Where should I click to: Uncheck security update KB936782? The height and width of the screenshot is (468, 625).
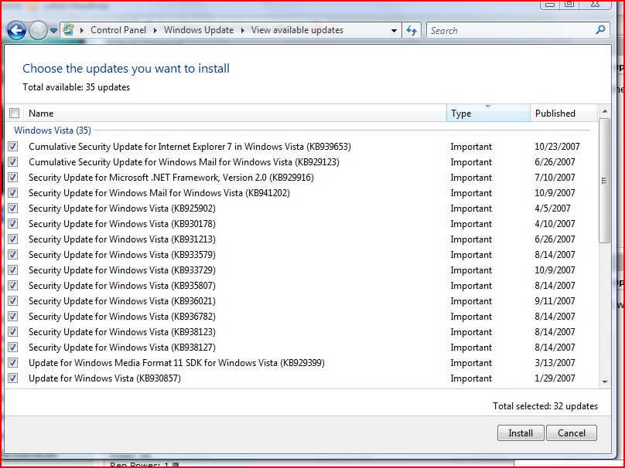(x=12, y=317)
